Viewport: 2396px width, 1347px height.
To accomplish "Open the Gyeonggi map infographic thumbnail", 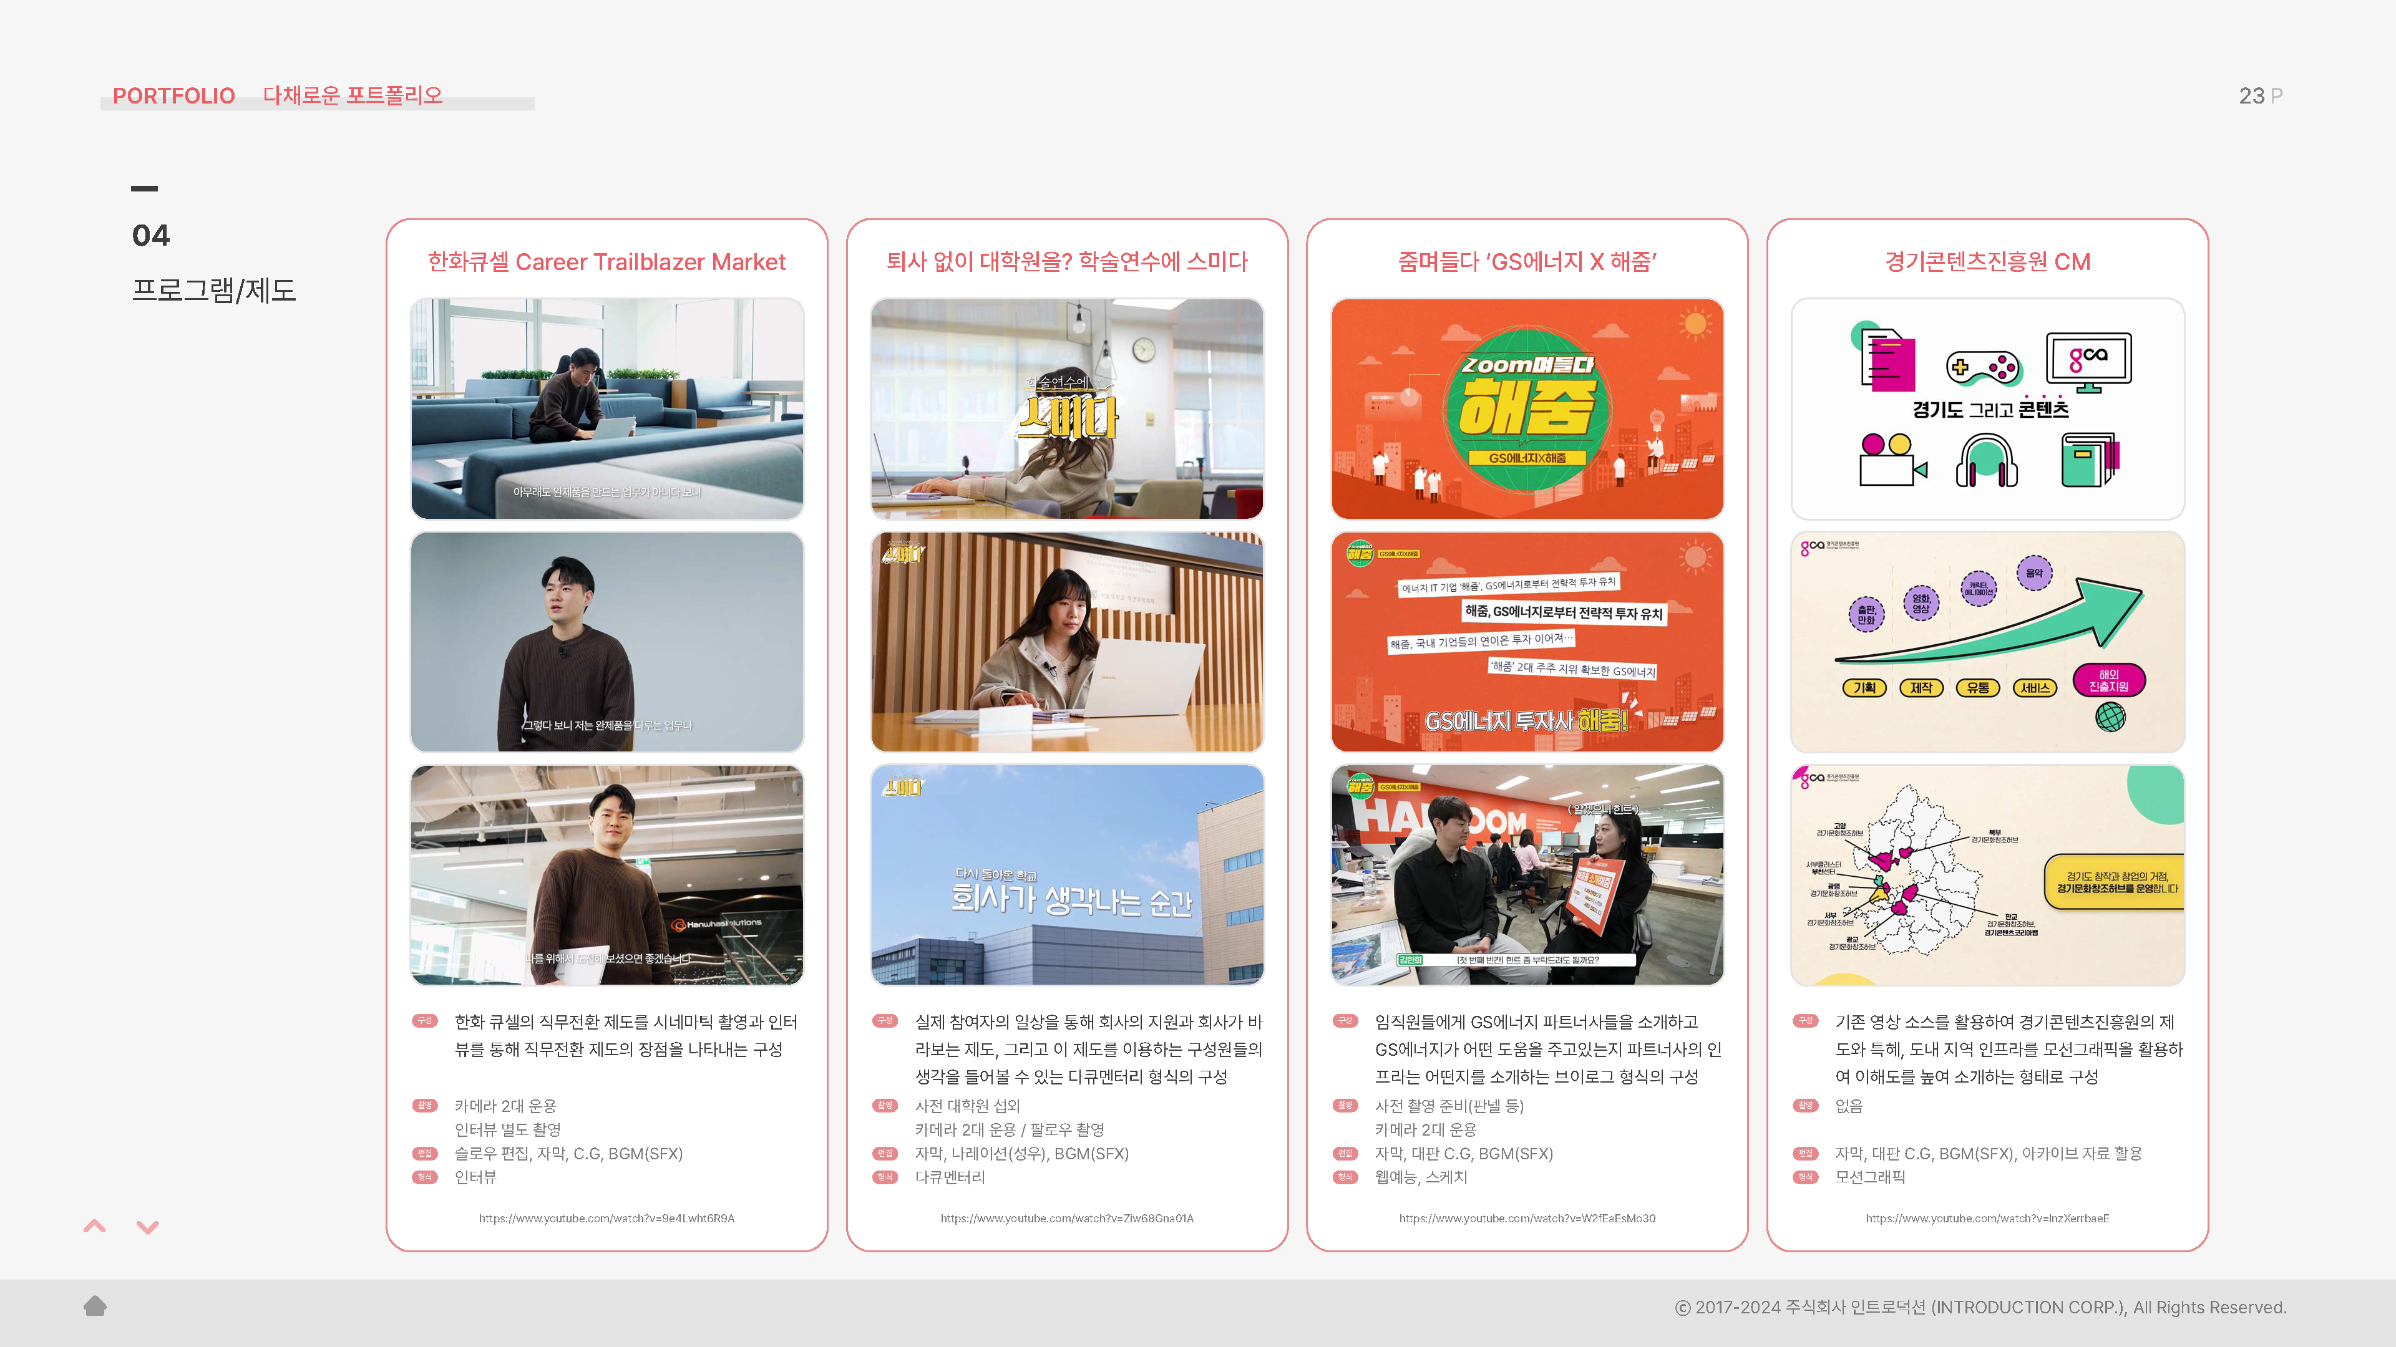I will pos(1987,875).
